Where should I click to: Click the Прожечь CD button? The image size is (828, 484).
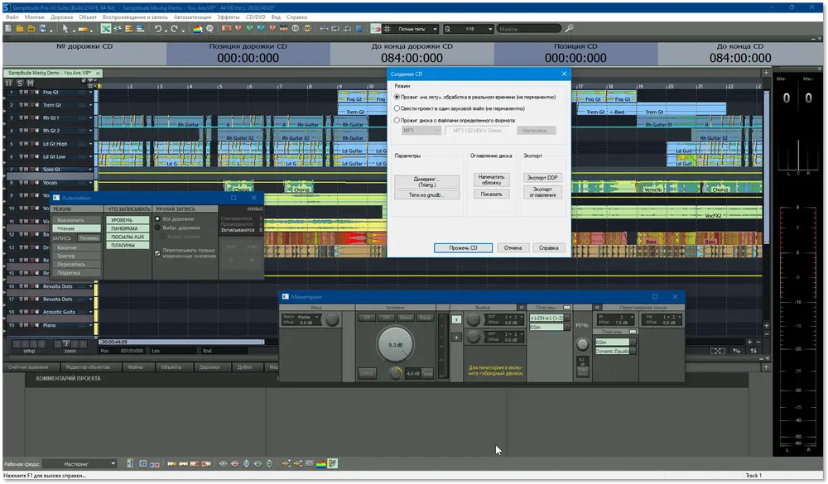click(x=463, y=247)
